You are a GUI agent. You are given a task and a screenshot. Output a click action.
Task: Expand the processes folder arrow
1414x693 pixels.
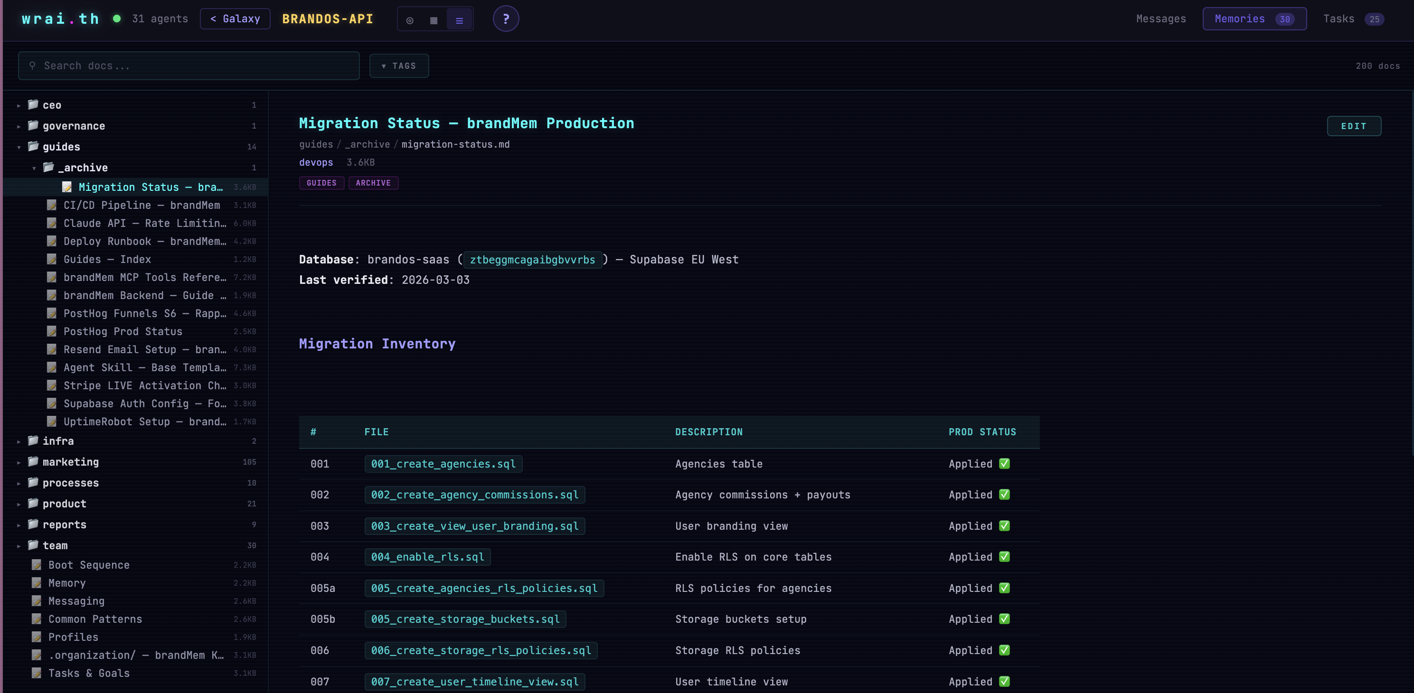click(19, 483)
